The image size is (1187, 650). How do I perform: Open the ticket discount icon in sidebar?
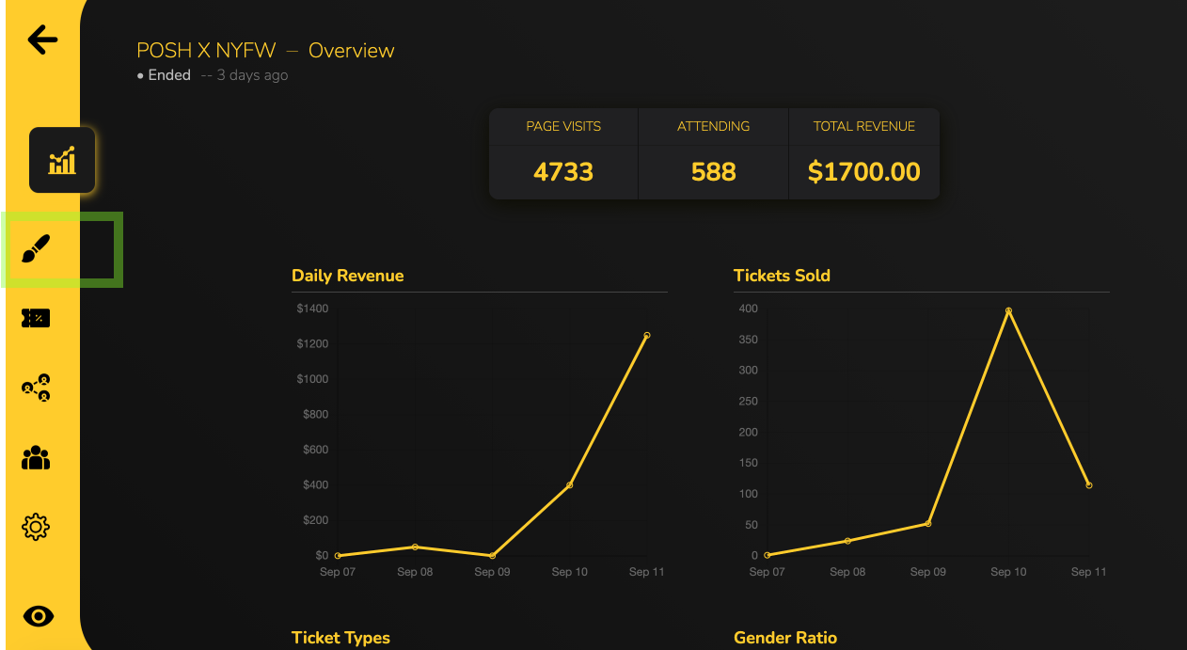[36, 319]
